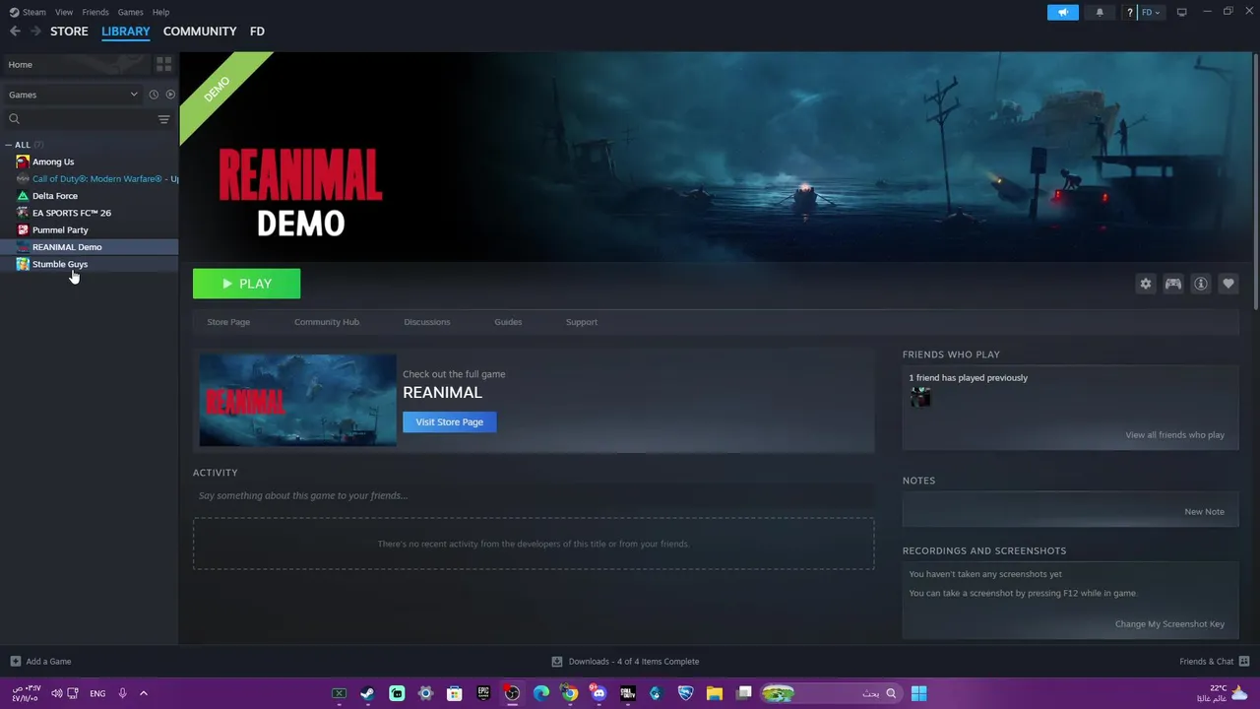Viewport: 1260px width, 709px height.
Task: View all friends who play
Action: pyautogui.click(x=1175, y=435)
